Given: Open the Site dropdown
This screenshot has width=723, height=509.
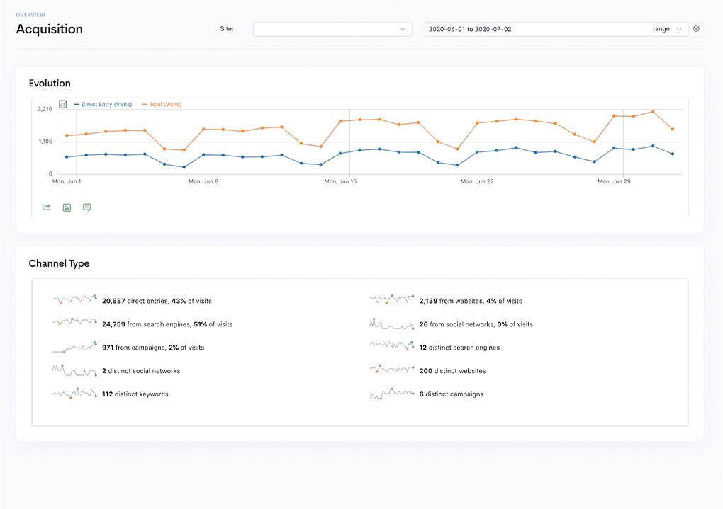Looking at the screenshot, I should click(332, 29).
